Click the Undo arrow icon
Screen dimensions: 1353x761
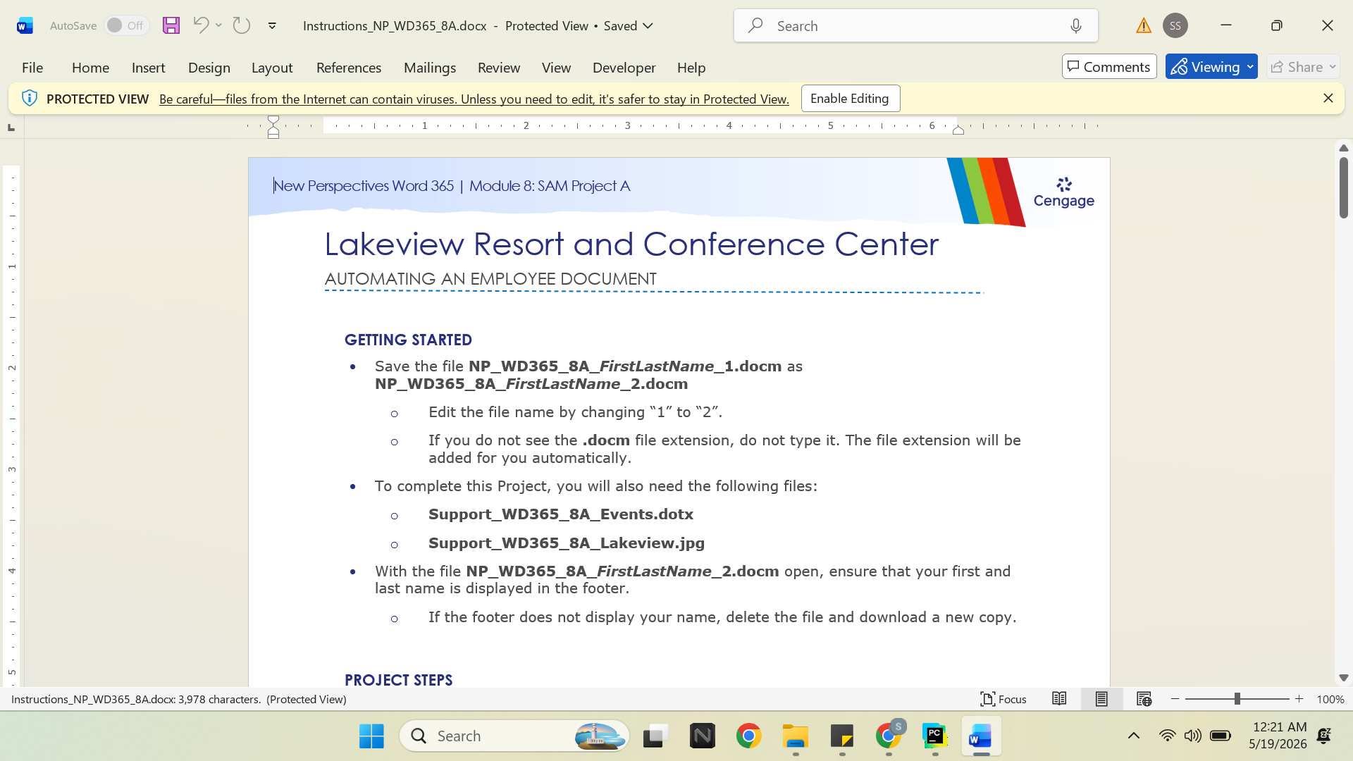[200, 25]
